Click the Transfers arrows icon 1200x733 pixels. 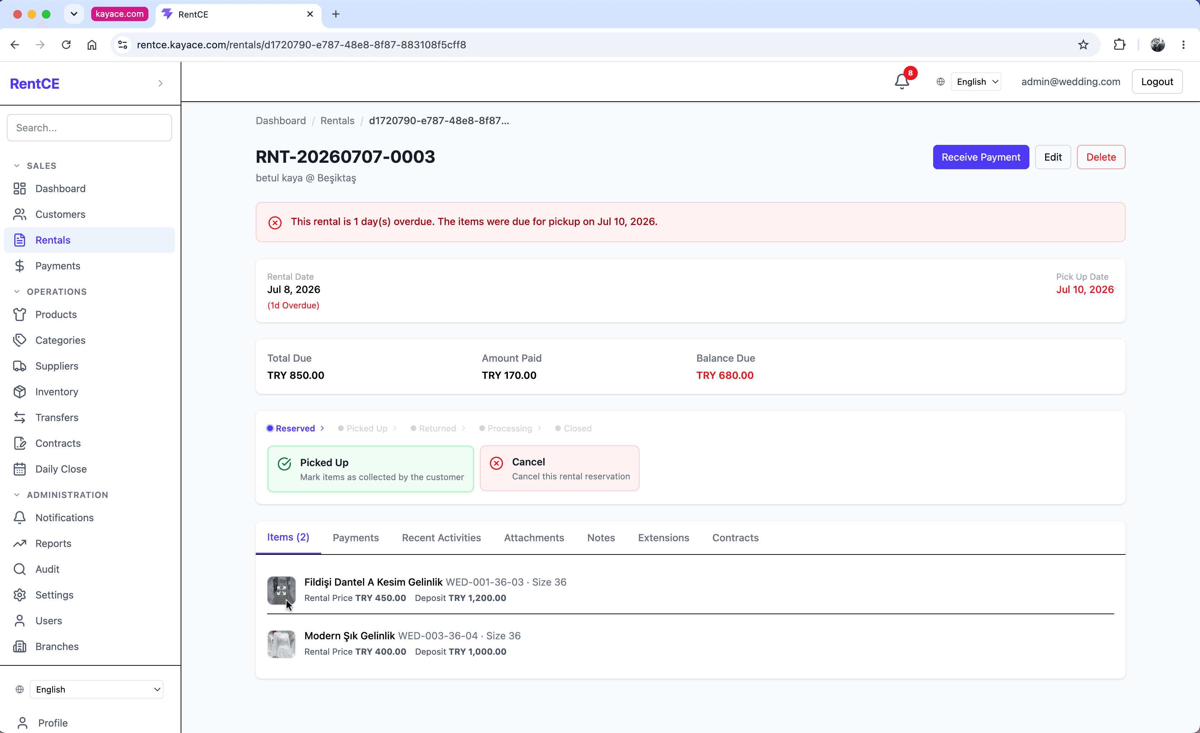click(x=19, y=417)
